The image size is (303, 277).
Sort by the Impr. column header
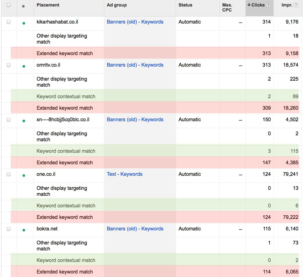tap(287, 5)
